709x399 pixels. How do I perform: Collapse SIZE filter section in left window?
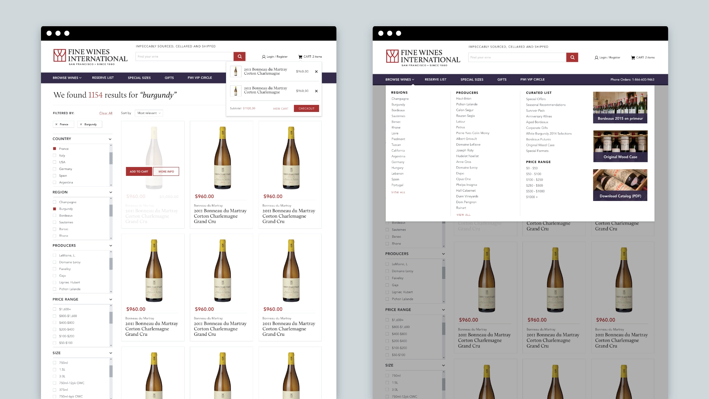click(x=110, y=353)
